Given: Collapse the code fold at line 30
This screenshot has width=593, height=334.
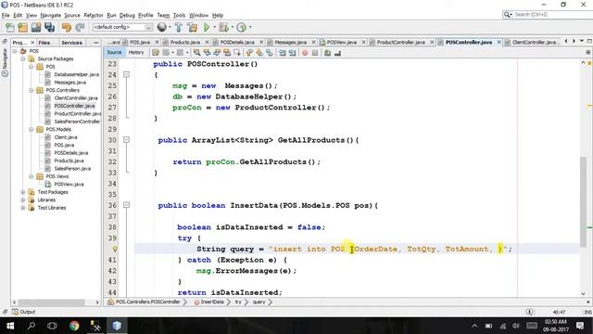Looking at the screenshot, I should 127,140.
